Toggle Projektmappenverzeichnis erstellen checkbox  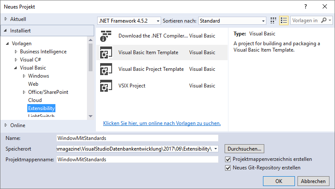228,159
